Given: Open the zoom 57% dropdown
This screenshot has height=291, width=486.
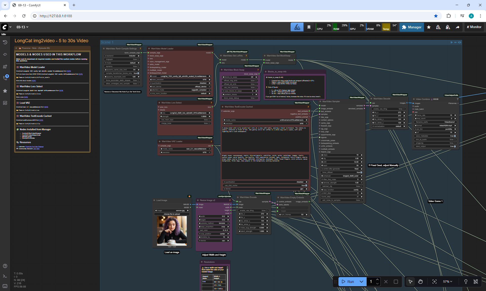Looking at the screenshot, I should click(447, 281).
